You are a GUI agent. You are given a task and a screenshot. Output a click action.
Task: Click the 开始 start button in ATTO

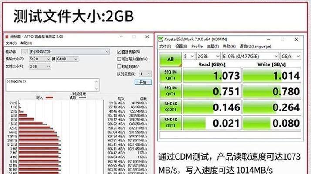[143, 82]
